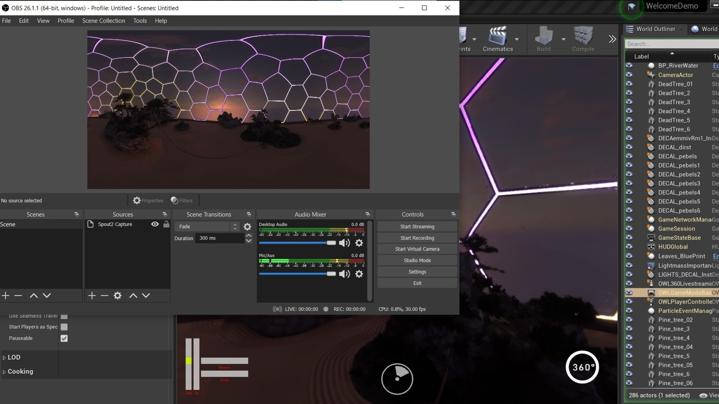Add a new source with the plus icon

[x=92, y=295]
